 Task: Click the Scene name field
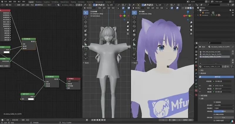(198, 1)
